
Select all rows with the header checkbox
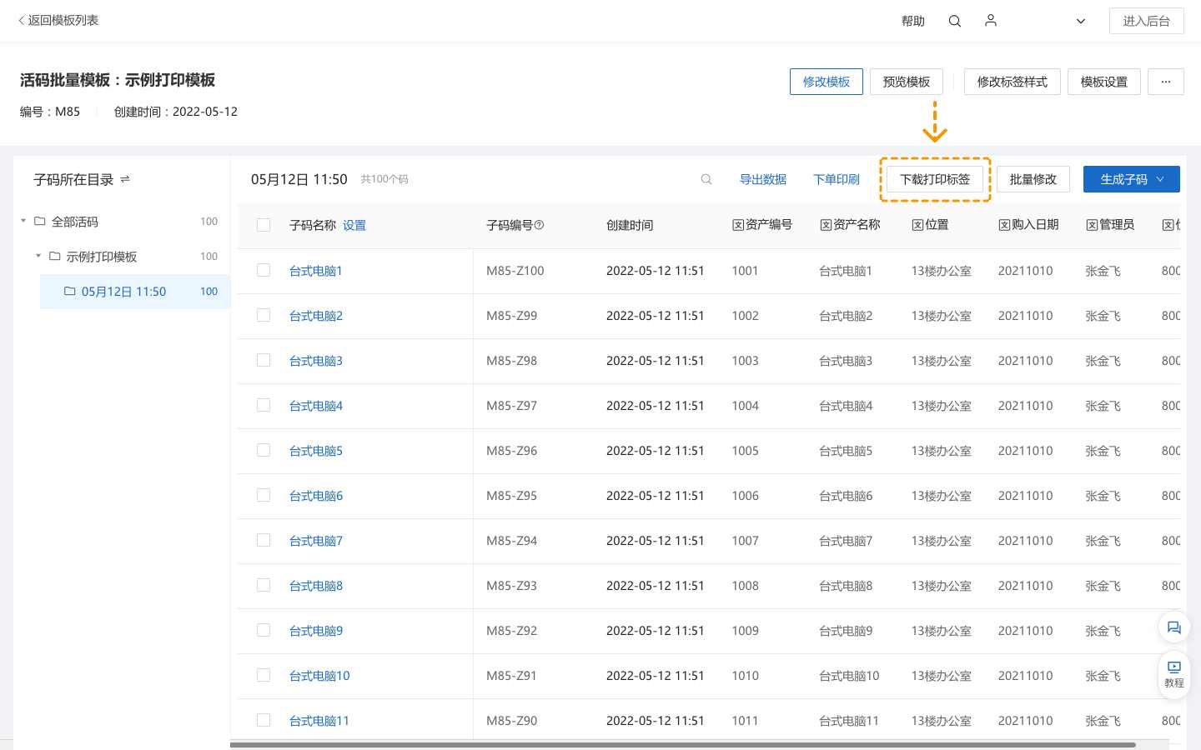coord(264,225)
